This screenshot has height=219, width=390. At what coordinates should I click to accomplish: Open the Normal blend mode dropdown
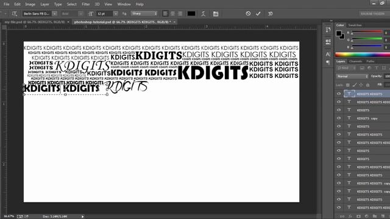[352, 76]
